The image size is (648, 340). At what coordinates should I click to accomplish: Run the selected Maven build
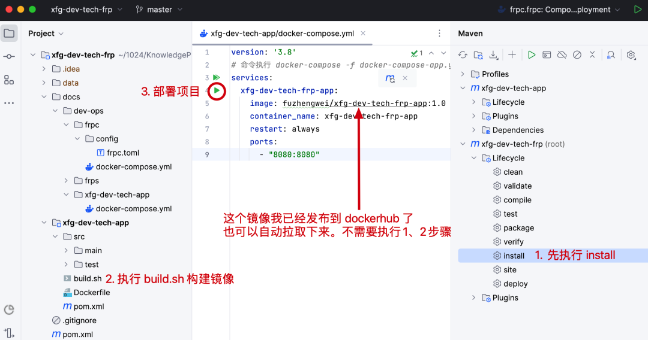(x=532, y=55)
